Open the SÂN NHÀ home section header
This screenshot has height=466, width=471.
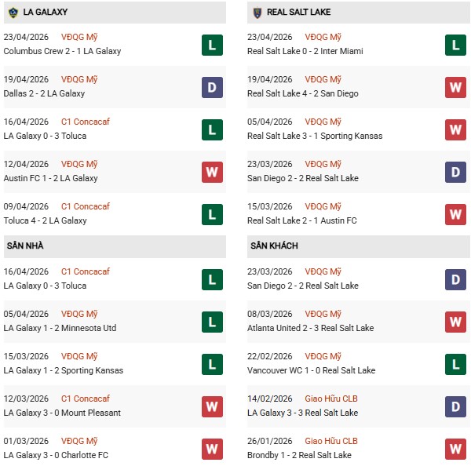pyautogui.click(x=25, y=246)
